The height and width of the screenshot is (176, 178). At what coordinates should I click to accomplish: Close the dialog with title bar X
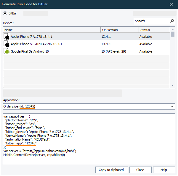point(171,4)
